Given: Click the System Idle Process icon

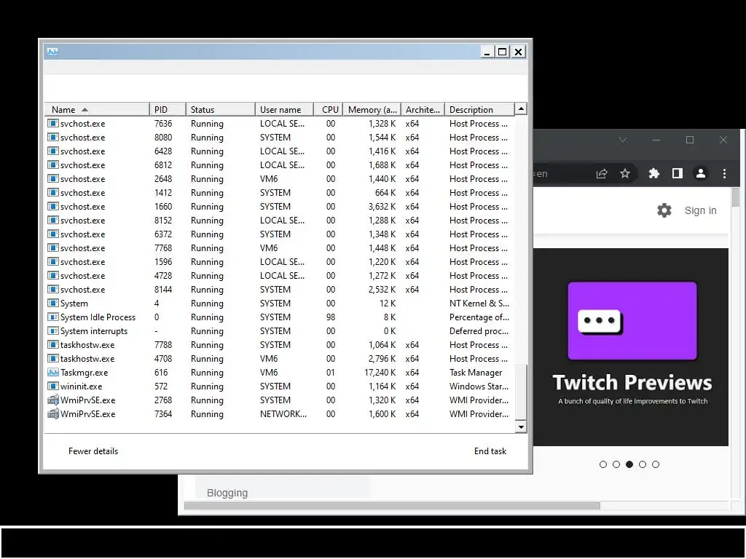Looking at the screenshot, I should (52, 317).
